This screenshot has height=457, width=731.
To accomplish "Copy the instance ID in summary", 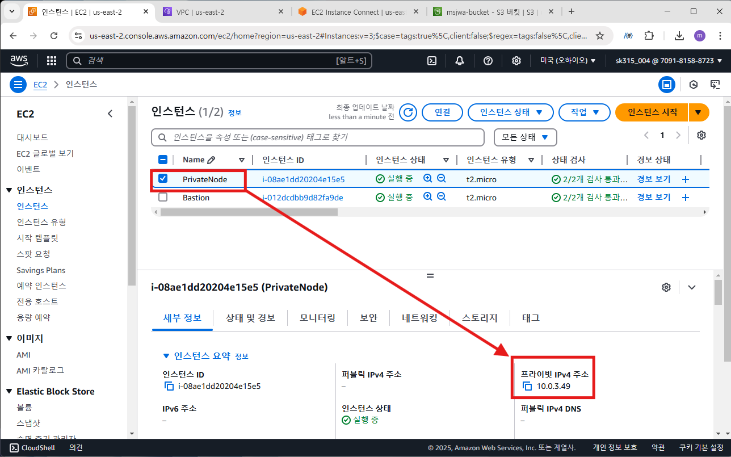I will pyautogui.click(x=169, y=387).
